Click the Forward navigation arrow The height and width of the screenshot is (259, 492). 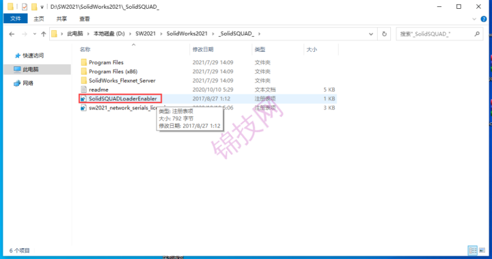pyautogui.click(x=24, y=34)
